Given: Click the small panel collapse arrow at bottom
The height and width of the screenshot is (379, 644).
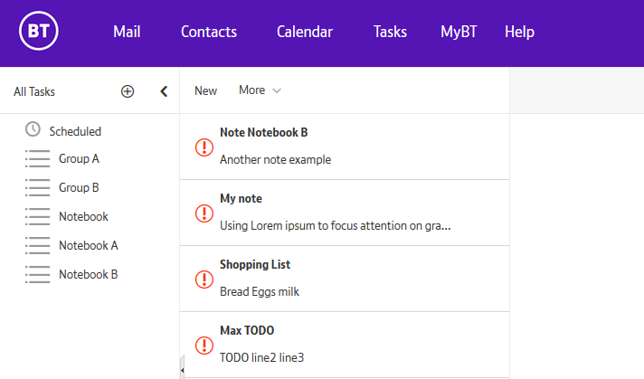Looking at the screenshot, I should click(x=183, y=371).
